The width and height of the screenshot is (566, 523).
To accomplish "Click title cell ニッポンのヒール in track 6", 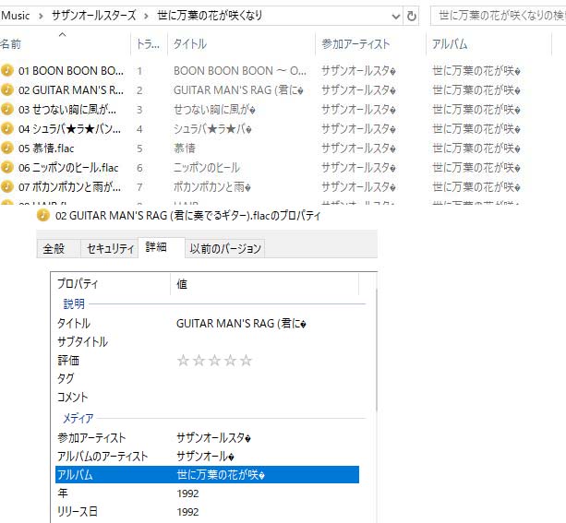I will [x=207, y=167].
